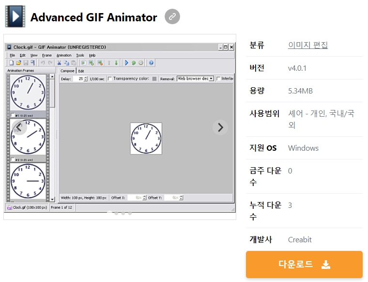Click the file size text 5.34MB
368x282 pixels.
300,91
